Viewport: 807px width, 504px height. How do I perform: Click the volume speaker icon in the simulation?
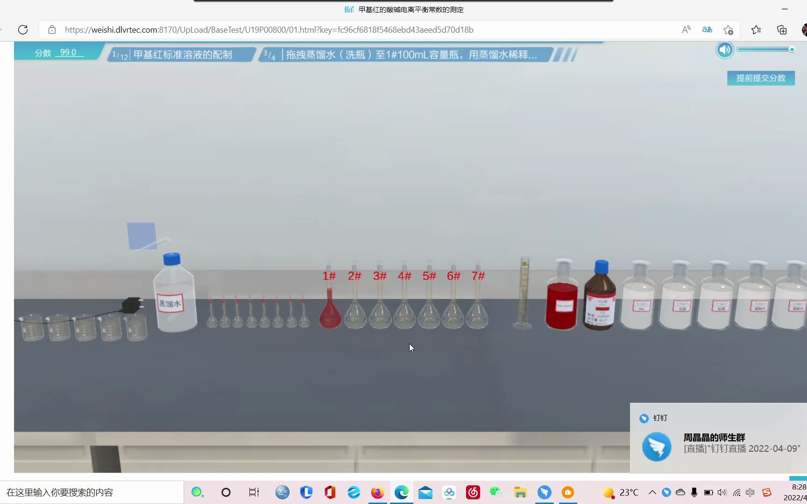(725, 50)
